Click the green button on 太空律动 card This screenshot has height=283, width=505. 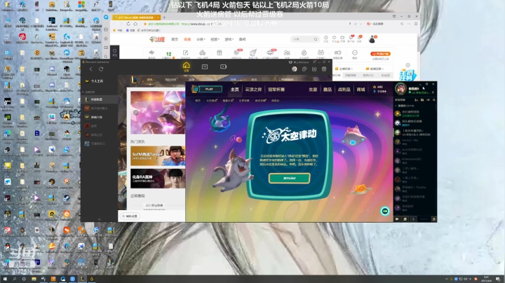289,178
